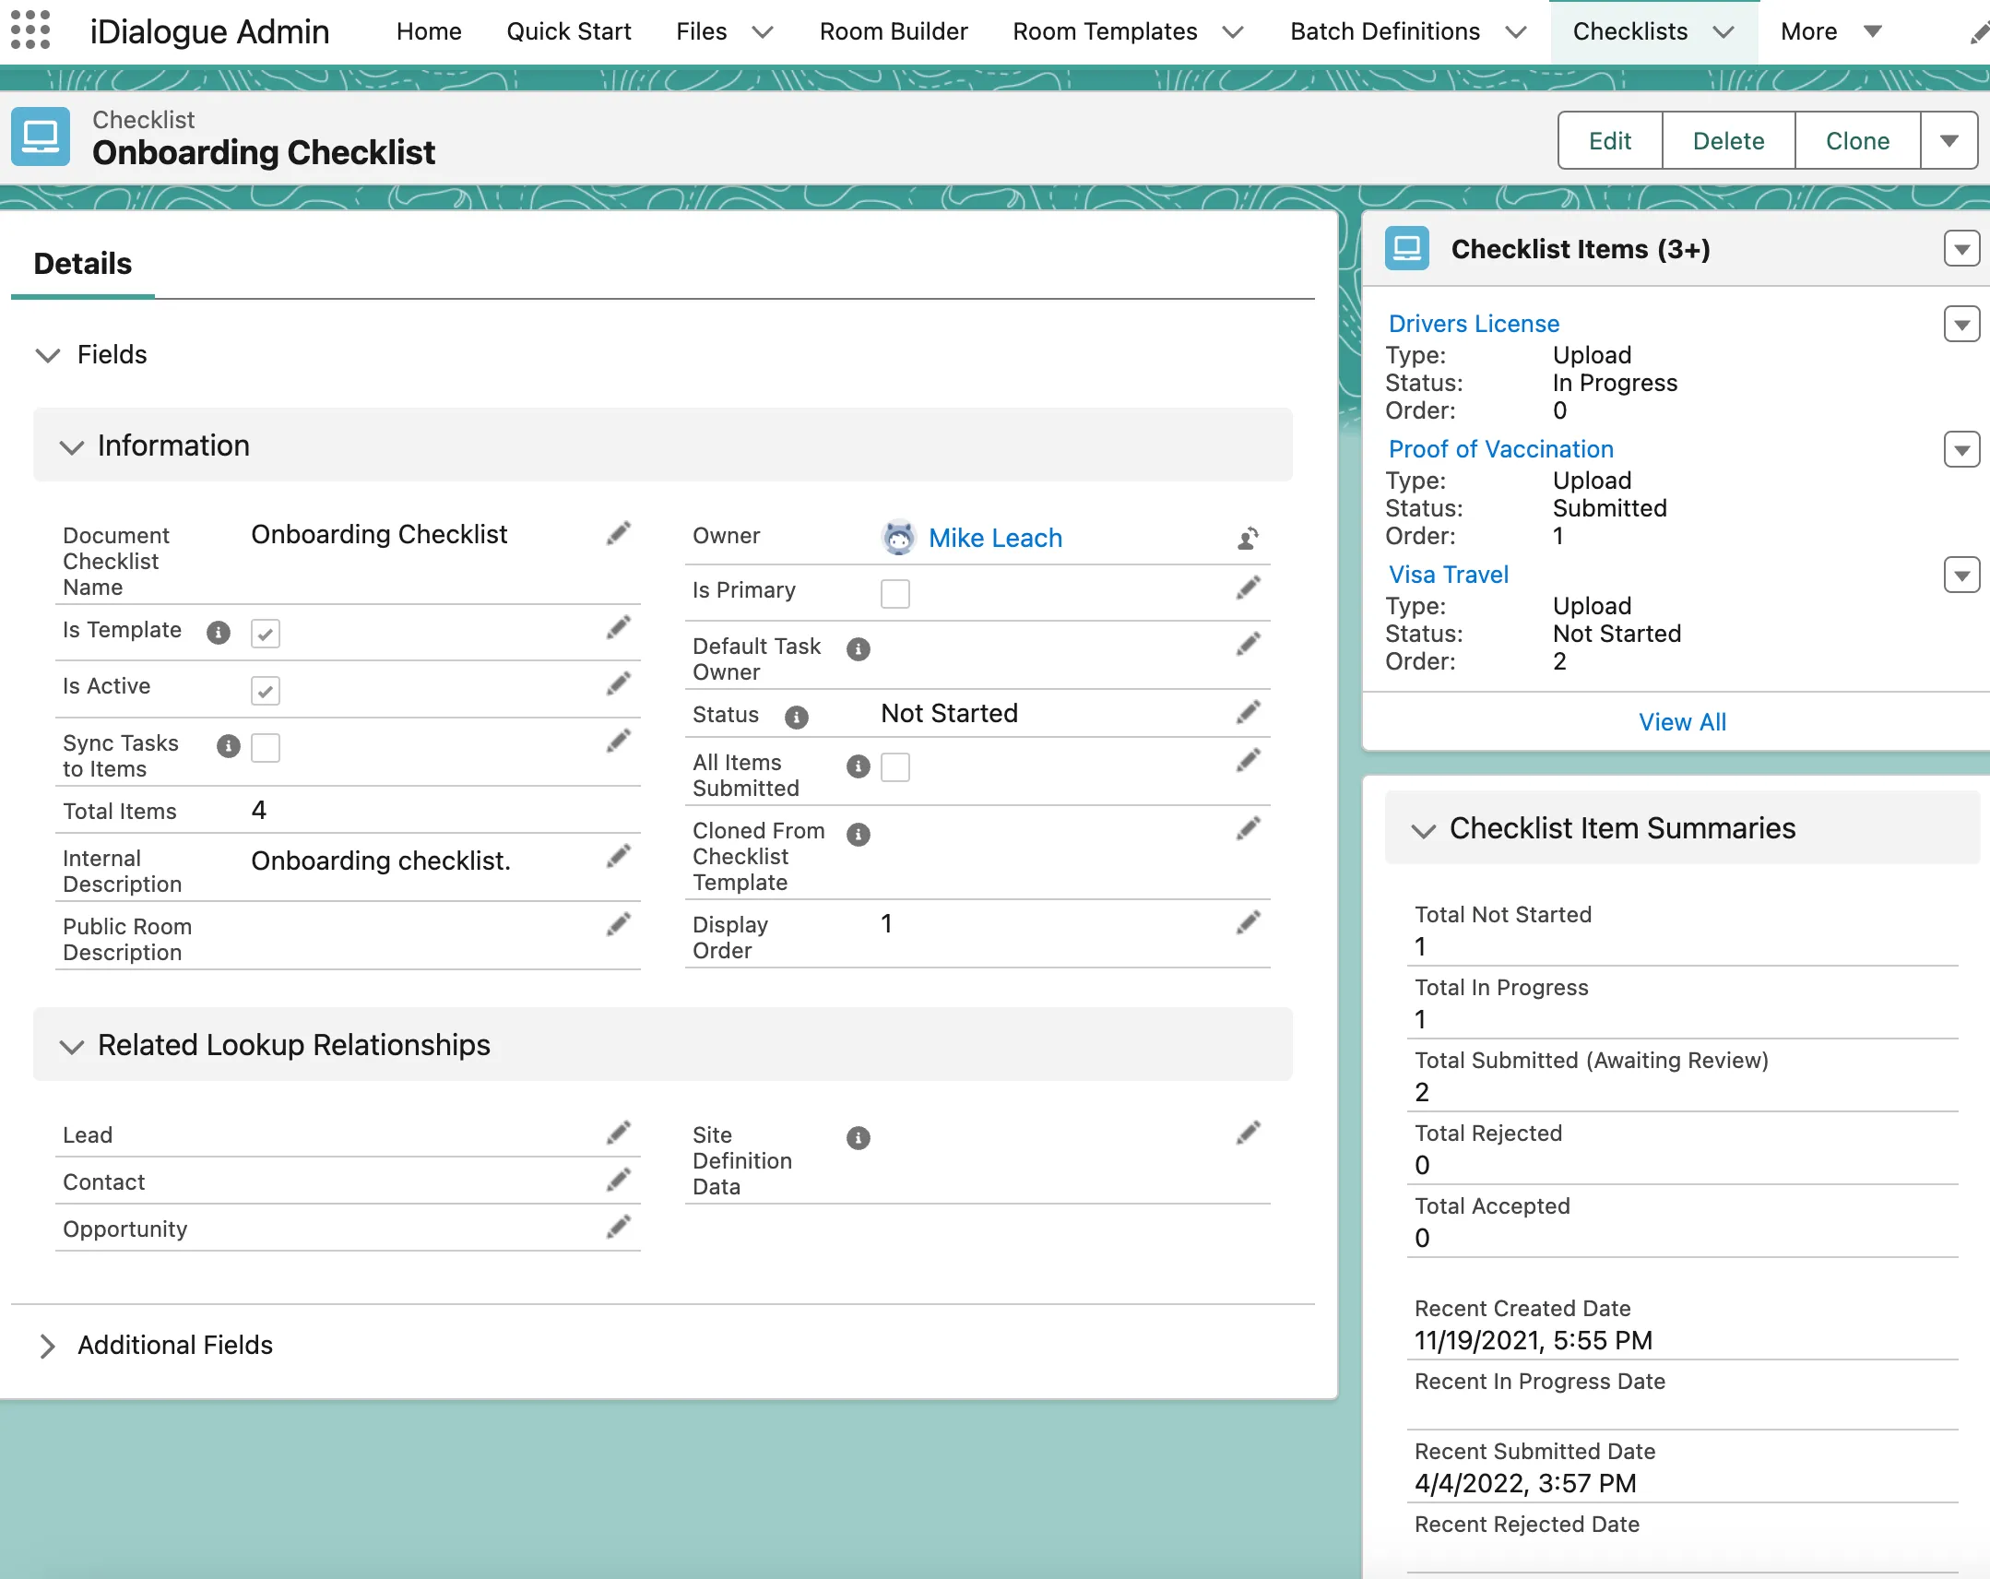This screenshot has height=1579, width=1990.
Task: Open Drivers License row actions dropdown
Action: [x=1961, y=324]
